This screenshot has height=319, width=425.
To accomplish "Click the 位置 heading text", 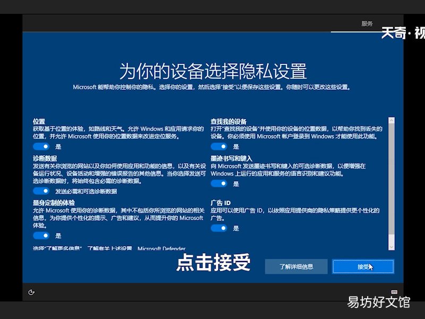I will (x=39, y=122).
